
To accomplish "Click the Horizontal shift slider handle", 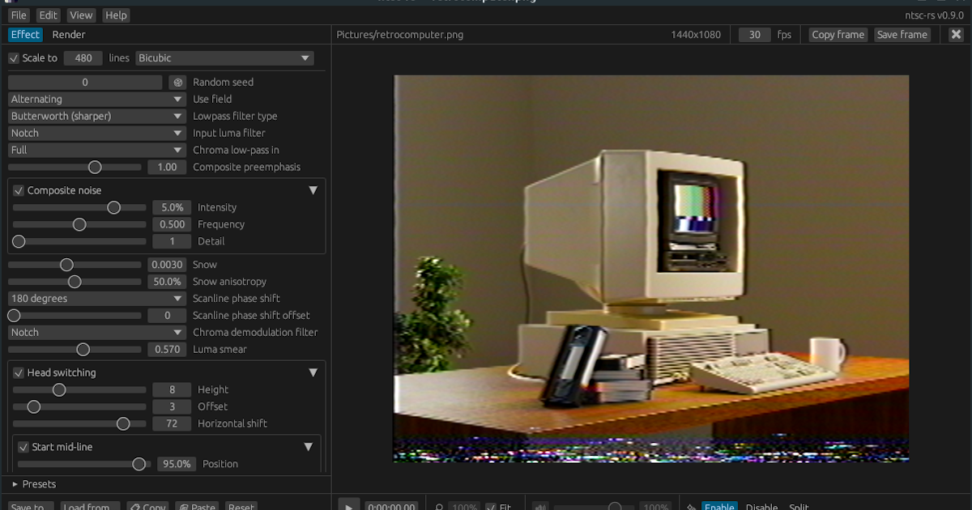I will click(123, 423).
